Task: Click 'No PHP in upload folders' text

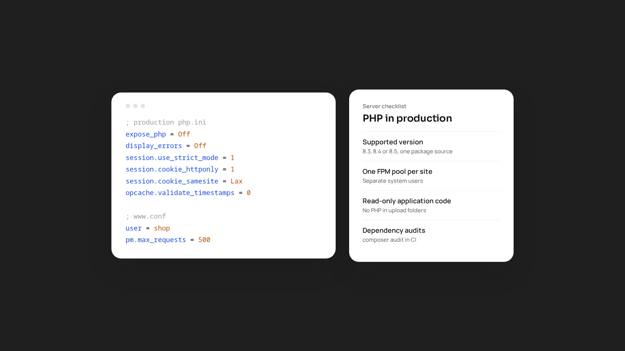Action: (x=394, y=210)
